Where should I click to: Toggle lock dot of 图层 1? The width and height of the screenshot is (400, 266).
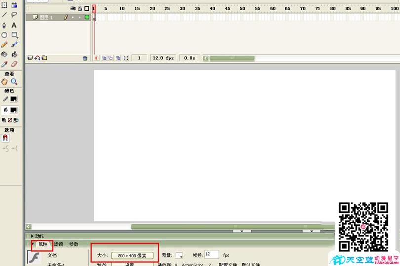pos(80,17)
